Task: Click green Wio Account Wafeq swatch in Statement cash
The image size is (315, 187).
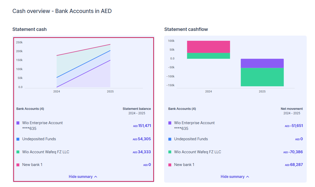Action: coord(18,152)
